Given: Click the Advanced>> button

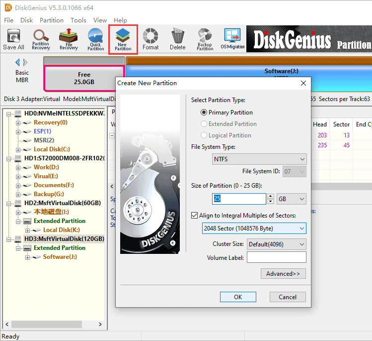Looking at the screenshot, I should (x=283, y=273).
